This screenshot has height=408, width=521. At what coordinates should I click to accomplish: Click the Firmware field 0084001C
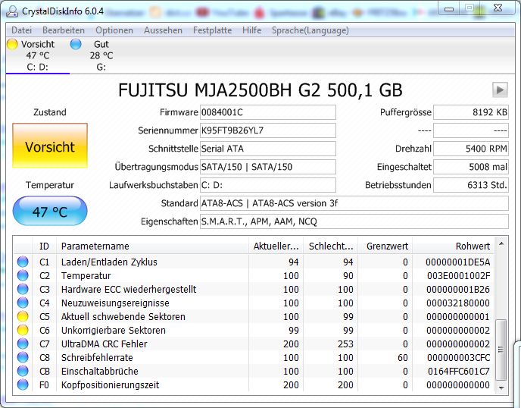(268, 112)
